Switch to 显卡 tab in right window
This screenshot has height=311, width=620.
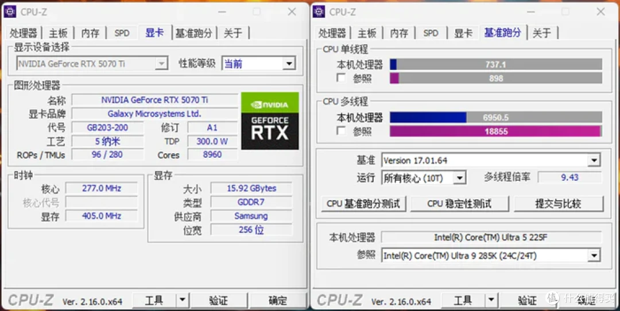tap(463, 33)
